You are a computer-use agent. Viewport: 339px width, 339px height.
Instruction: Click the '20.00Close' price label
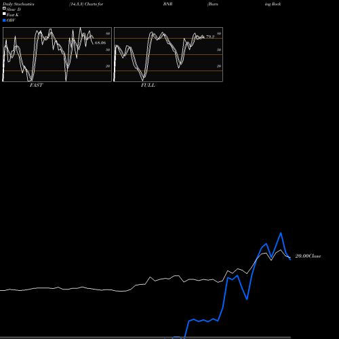tap(308, 256)
